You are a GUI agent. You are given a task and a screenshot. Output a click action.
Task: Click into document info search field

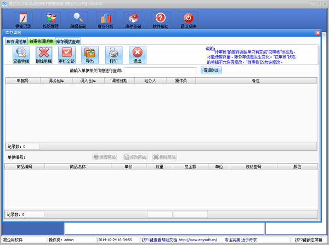pos(160,71)
